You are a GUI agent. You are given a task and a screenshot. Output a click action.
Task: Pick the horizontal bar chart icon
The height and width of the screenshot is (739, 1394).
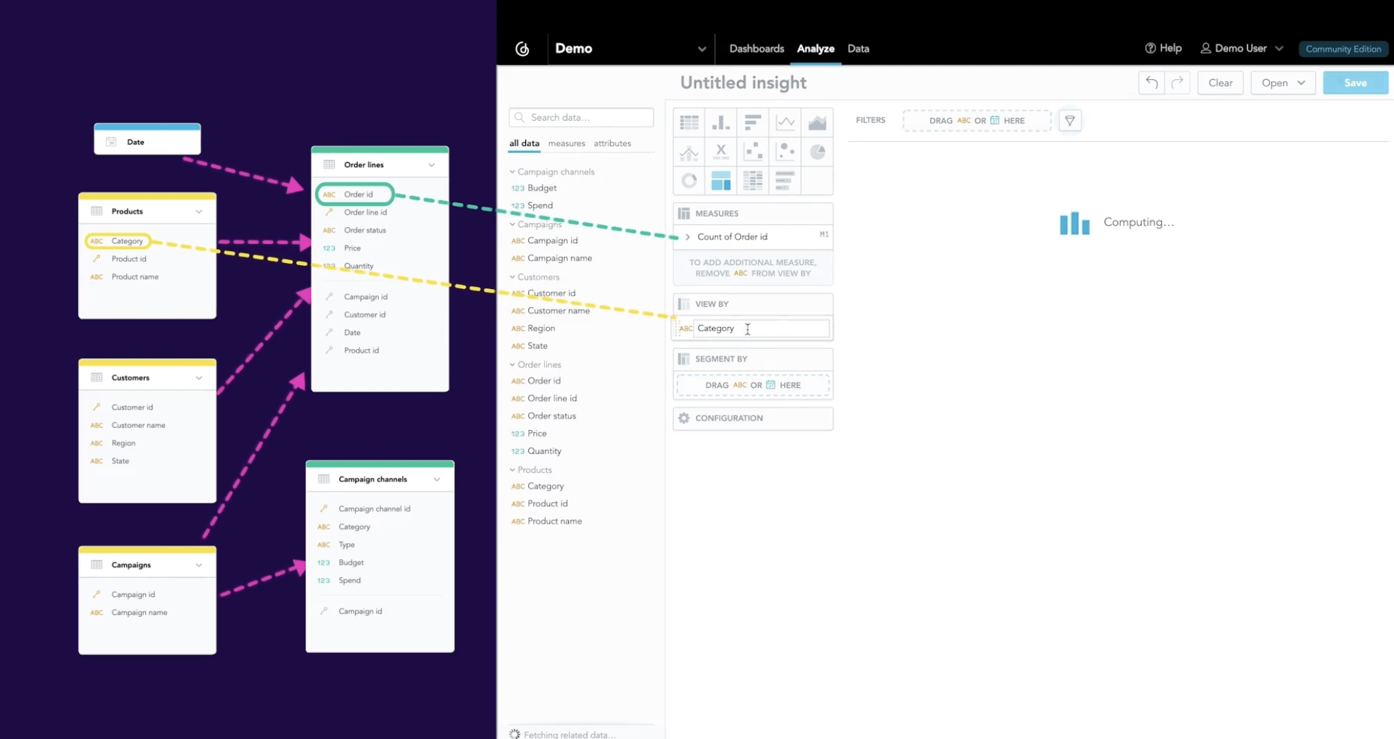[752, 123]
